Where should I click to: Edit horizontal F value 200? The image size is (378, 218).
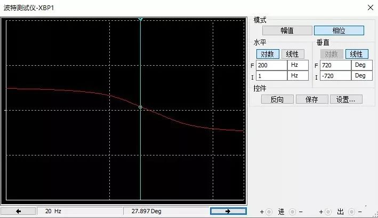271,65
